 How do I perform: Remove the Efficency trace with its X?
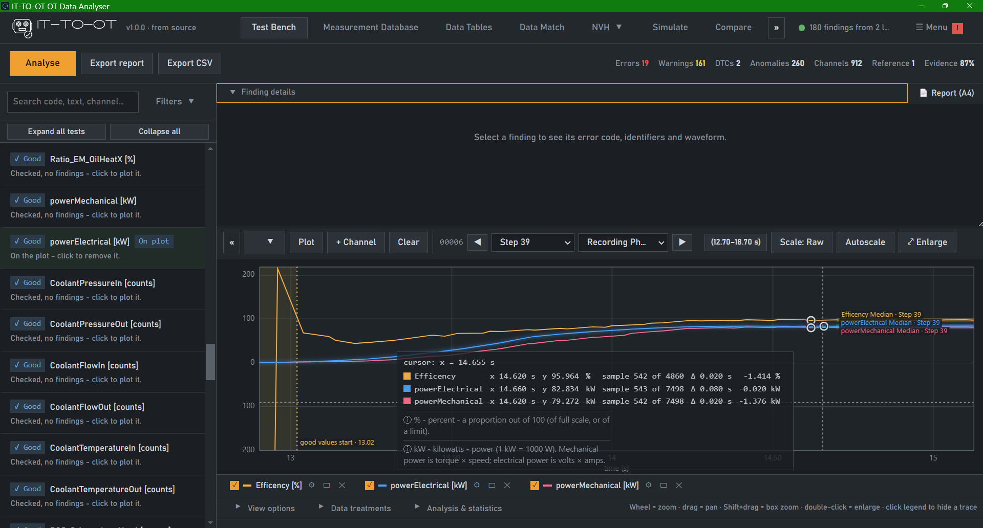coord(342,485)
